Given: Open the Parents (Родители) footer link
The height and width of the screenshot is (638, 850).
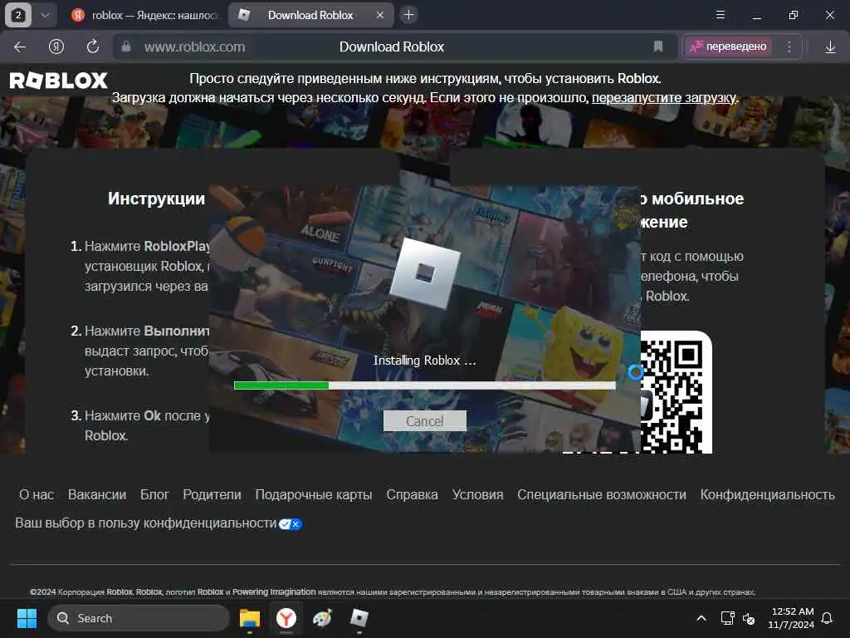Looking at the screenshot, I should click(212, 495).
